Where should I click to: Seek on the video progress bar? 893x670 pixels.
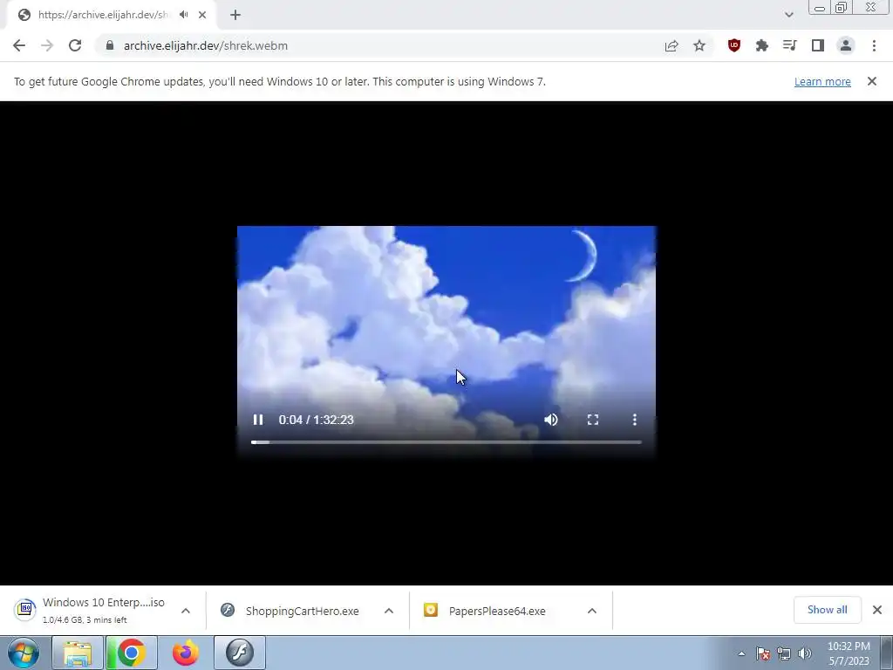click(x=446, y=442)
